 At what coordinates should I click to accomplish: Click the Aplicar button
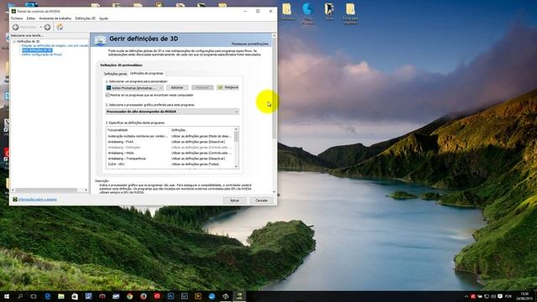(x=235, y=200)
